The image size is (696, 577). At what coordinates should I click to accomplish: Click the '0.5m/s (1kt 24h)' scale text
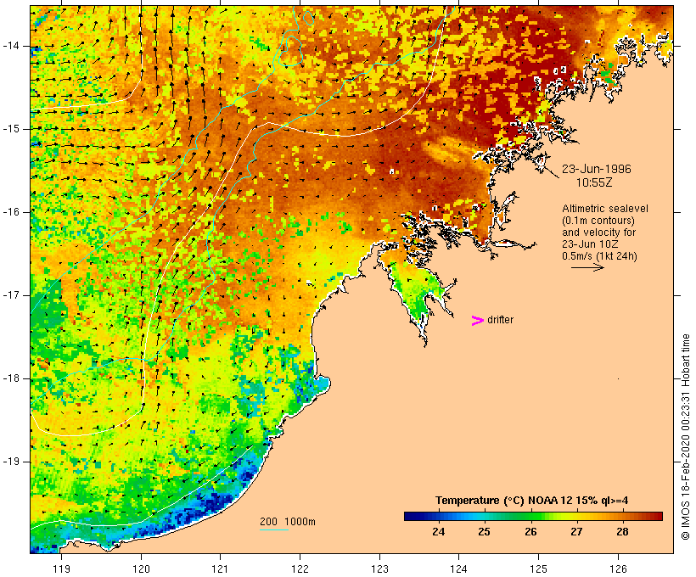pyautogui.click(x=600, y=256)
